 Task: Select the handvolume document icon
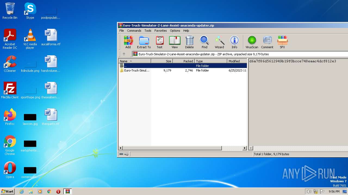[x=51, y=64]
